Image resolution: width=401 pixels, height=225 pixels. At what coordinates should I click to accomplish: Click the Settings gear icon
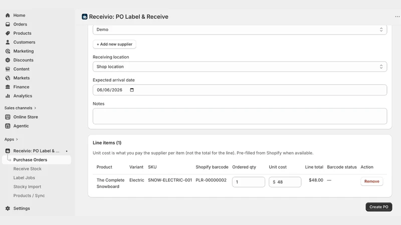tap(8, 208)
